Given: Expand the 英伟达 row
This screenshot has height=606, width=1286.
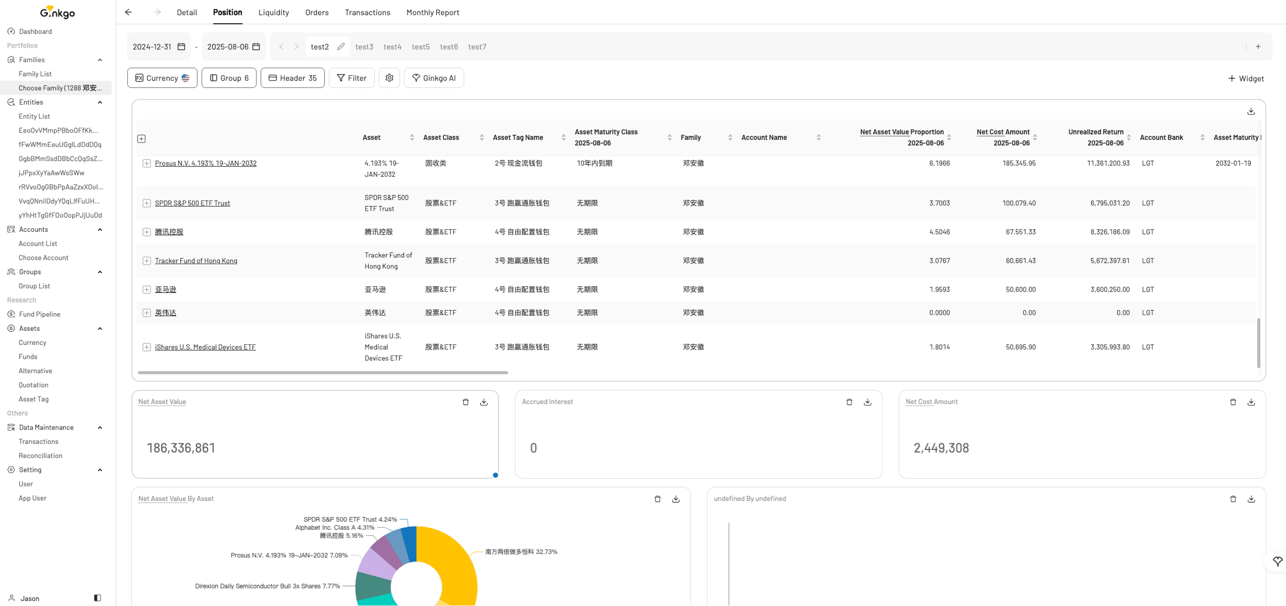Looking at the screenshot, I should click(x=147, y=313).
